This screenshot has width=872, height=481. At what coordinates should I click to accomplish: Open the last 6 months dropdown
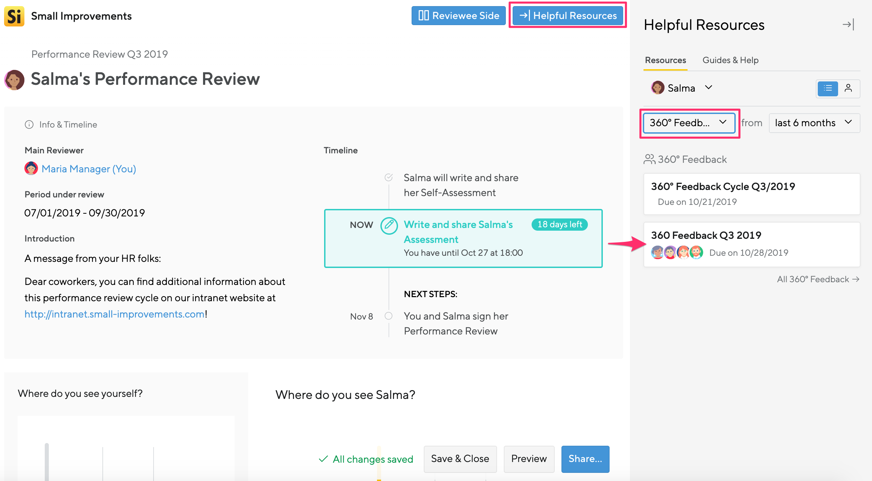[814, 123]
